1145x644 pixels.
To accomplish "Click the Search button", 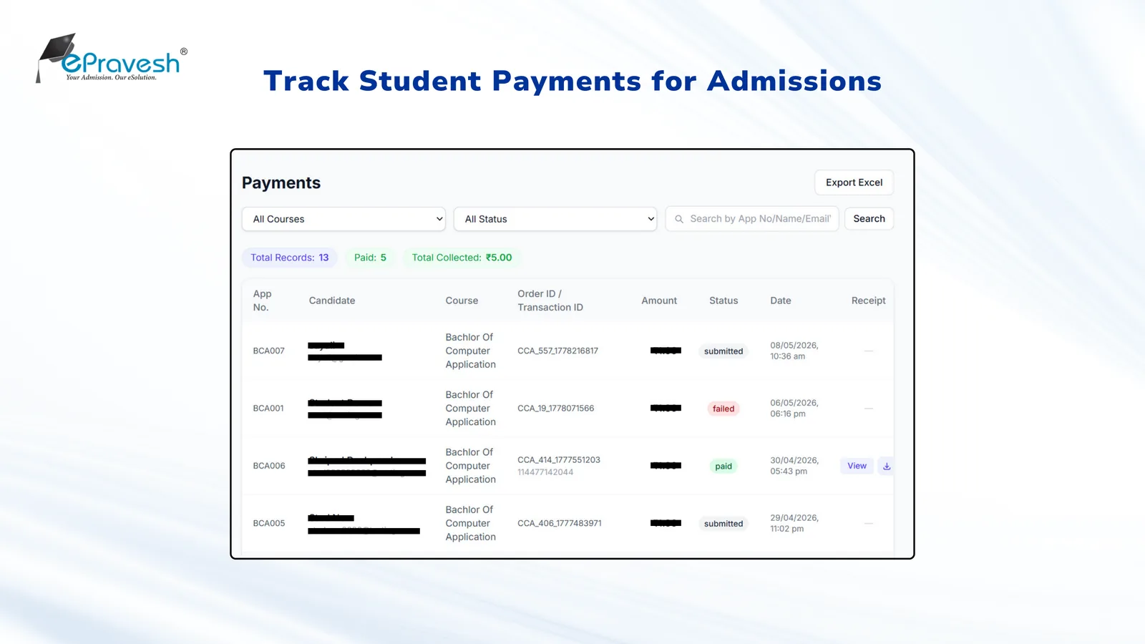I will point(869,219).
